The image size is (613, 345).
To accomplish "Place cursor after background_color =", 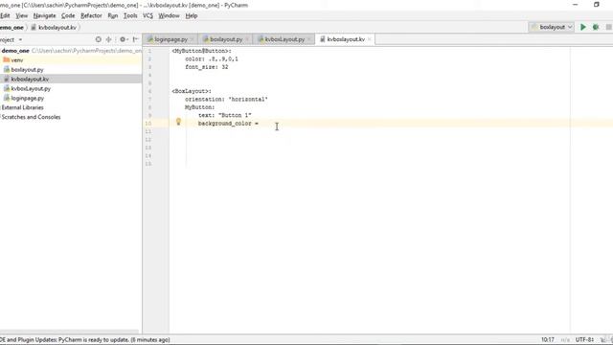I will (260, 124).
